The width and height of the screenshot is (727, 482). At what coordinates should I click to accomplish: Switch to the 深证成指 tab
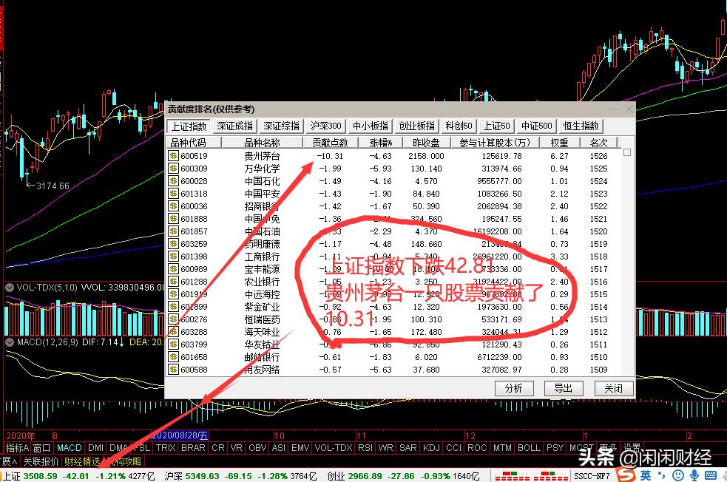coord(235,126)
